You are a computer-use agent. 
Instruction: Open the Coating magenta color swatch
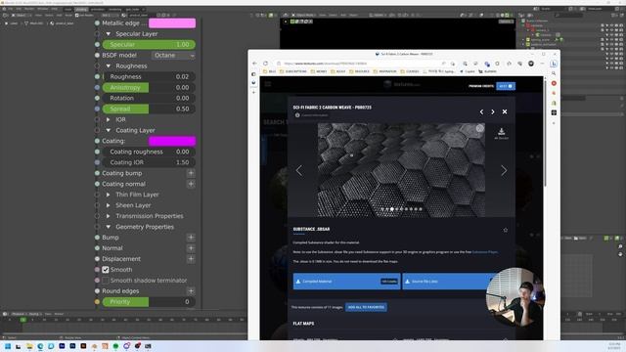coord(172,141)
